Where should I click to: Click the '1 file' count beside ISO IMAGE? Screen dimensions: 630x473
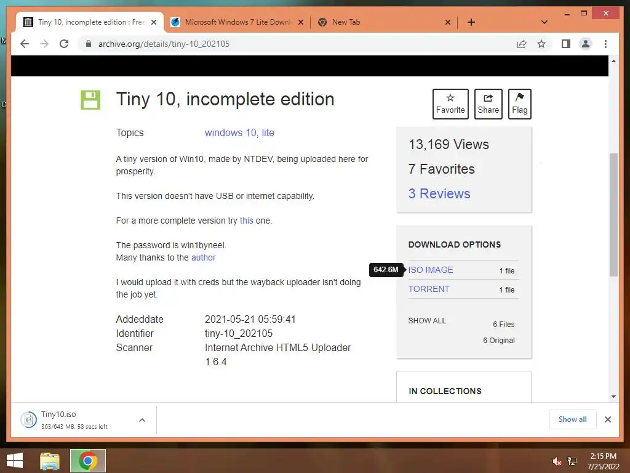click(507, 271)
